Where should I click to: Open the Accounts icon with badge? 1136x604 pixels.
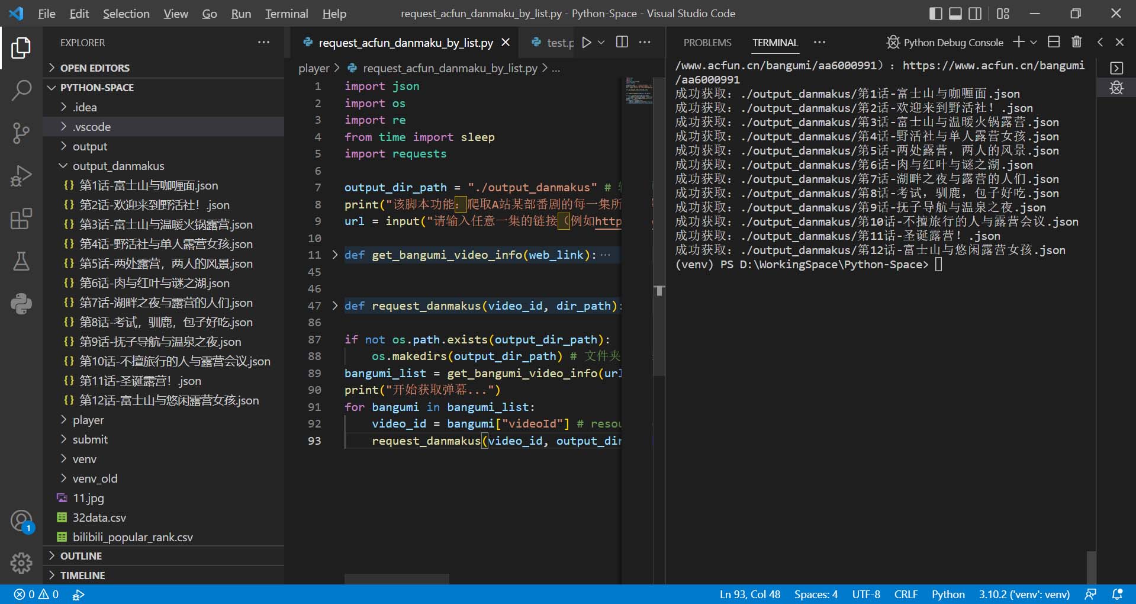21,522
